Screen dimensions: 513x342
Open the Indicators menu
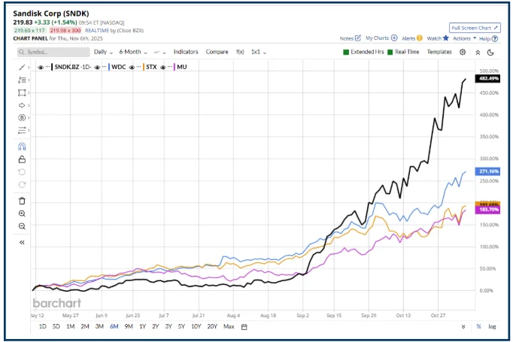[x=186, y=52]
